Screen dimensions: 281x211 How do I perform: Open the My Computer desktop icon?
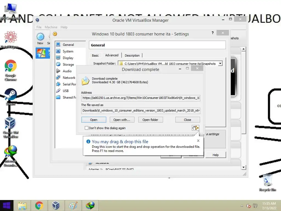pyautogui.click(x=11, y=11)
